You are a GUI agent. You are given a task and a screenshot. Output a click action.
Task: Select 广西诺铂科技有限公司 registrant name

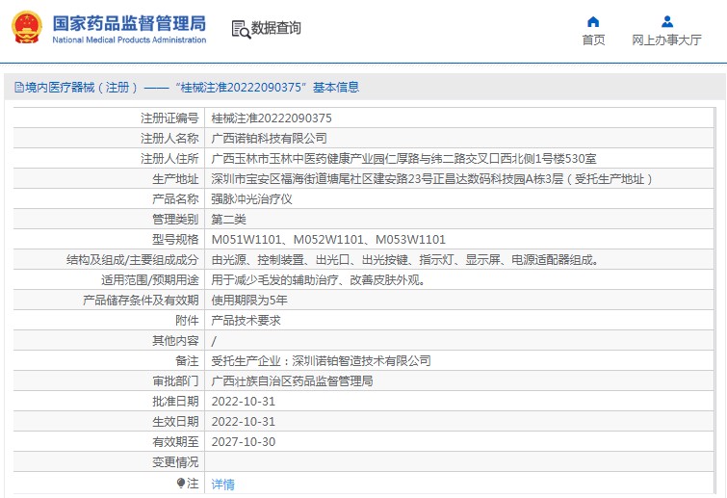[x=270, y=138]
